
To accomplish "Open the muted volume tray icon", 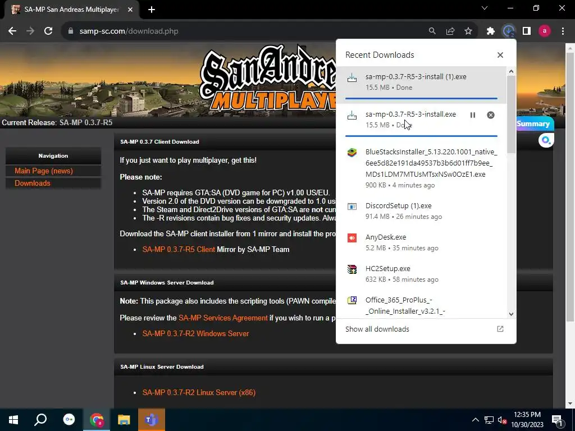I will pyautogui.click(x=502, y=420).
